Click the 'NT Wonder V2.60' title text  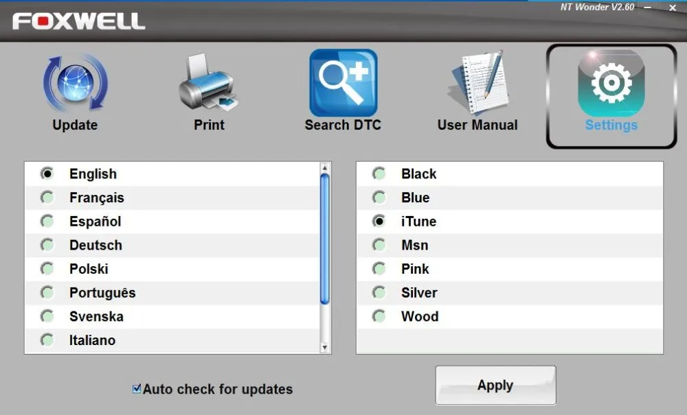(x=597, y=7)
